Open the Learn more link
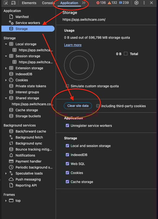This screenshot has height=219, width=158. [x=73, y=45]
